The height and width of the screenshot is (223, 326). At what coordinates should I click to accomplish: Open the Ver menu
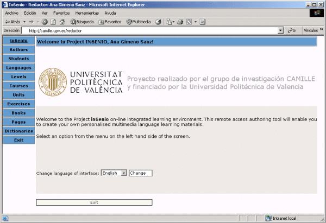pyautogui.click(x=45, y=13)
